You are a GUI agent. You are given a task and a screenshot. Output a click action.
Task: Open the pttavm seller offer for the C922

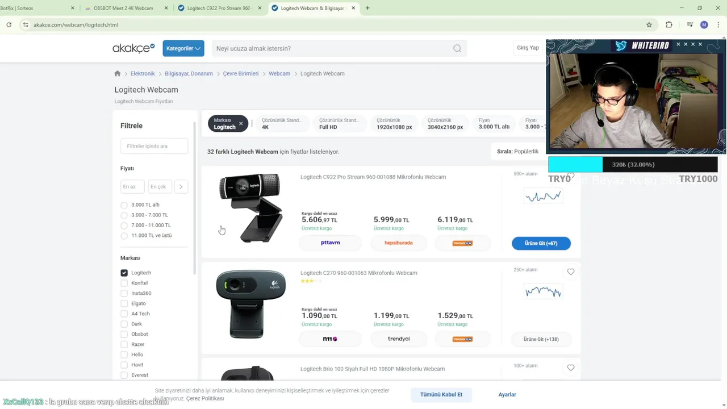click(x=330, y=243)
